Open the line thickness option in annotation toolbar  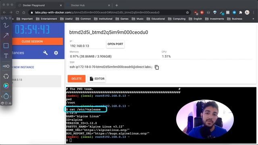[6, 66]
